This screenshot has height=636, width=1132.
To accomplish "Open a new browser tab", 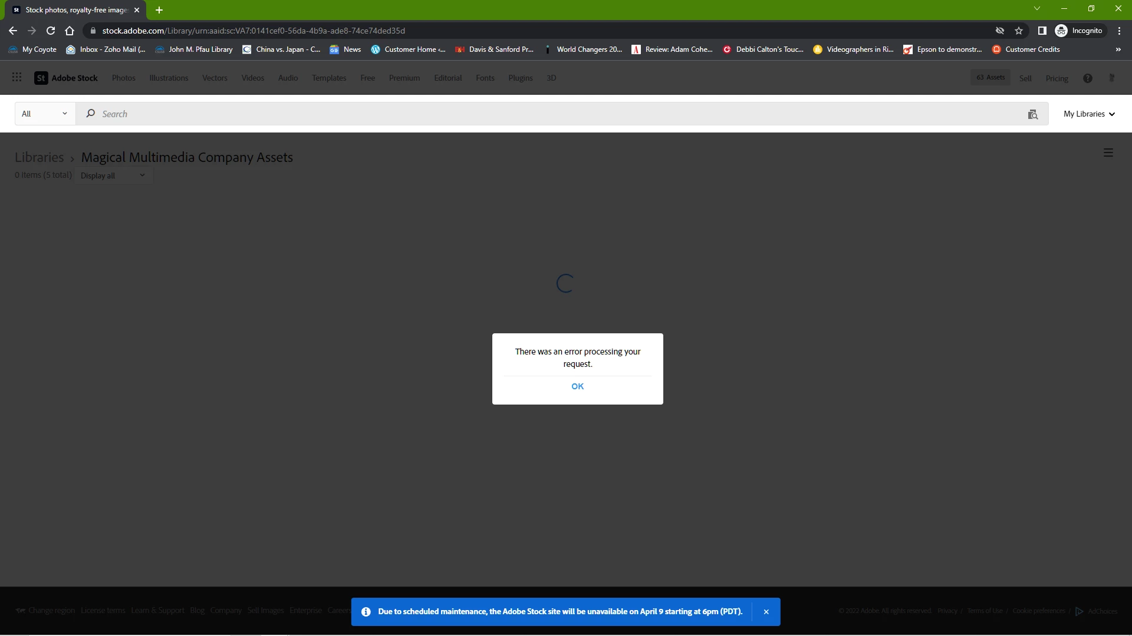I will [x=159, y=10].
